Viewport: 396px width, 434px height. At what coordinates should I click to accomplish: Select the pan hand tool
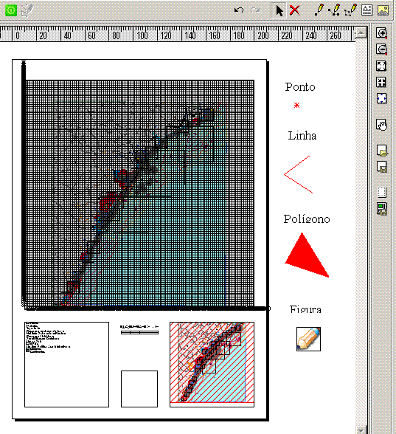(382, 125)
